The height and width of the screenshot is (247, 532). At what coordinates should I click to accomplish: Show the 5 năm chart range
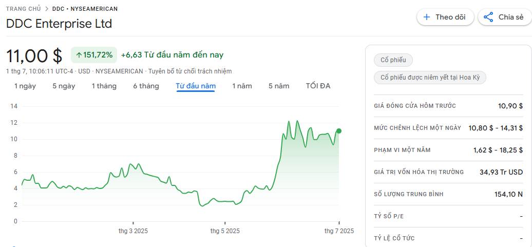(x=279, y=86)
